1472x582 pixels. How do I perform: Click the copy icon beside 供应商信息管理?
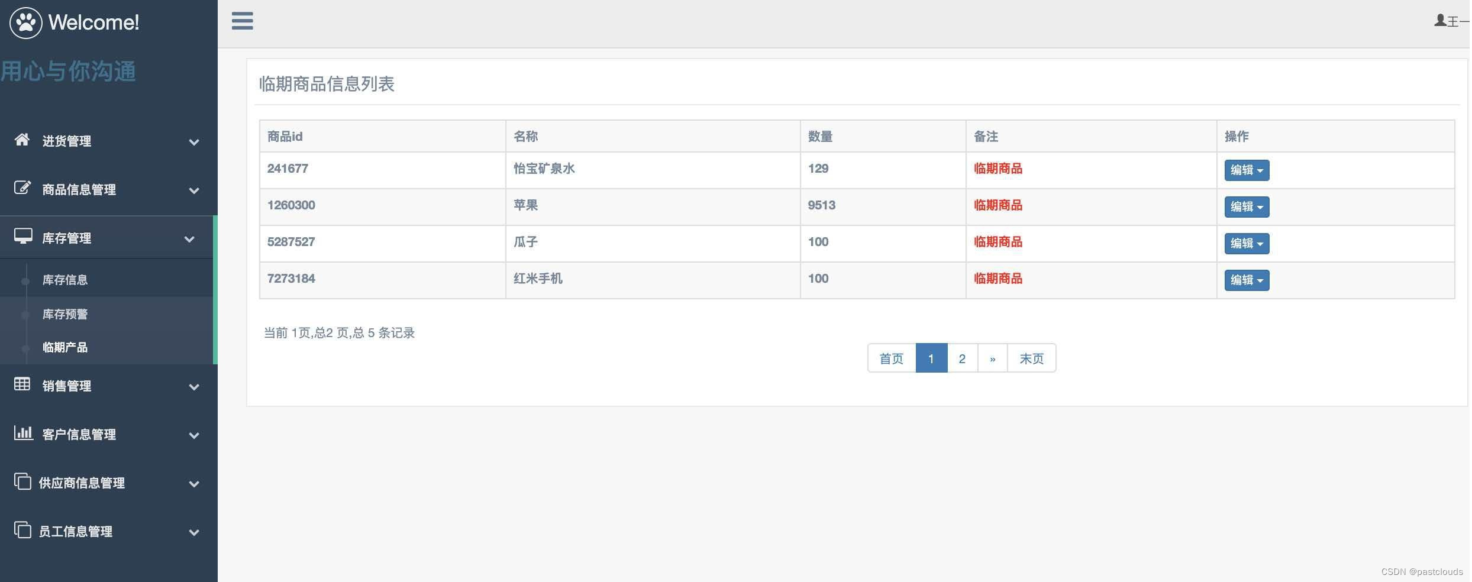click(22, 481)
